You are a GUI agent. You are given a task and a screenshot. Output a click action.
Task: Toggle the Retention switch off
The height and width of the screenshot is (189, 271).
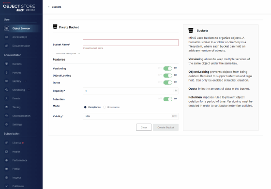167,99
